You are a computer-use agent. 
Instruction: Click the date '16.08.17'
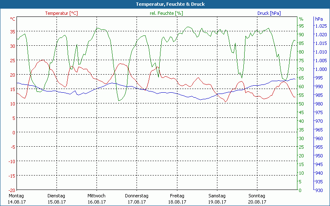tap(97, 202)
